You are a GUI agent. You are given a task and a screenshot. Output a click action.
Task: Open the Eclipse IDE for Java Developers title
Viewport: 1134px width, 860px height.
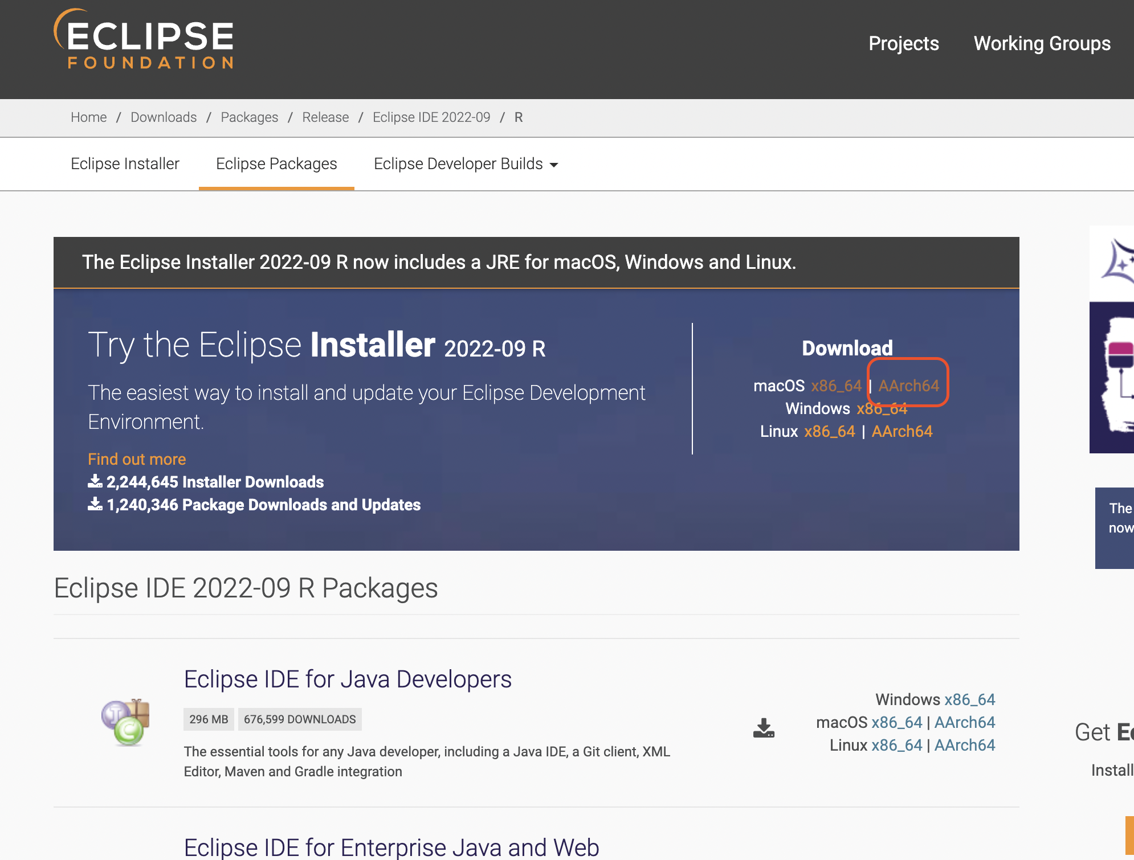pyautogui.click(x=348, y=679)
